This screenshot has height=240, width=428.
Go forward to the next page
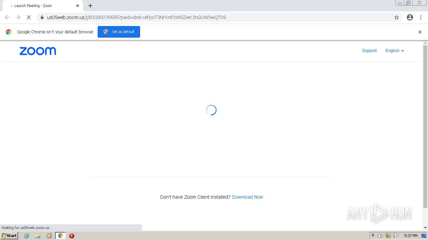[x=18, y=17]
